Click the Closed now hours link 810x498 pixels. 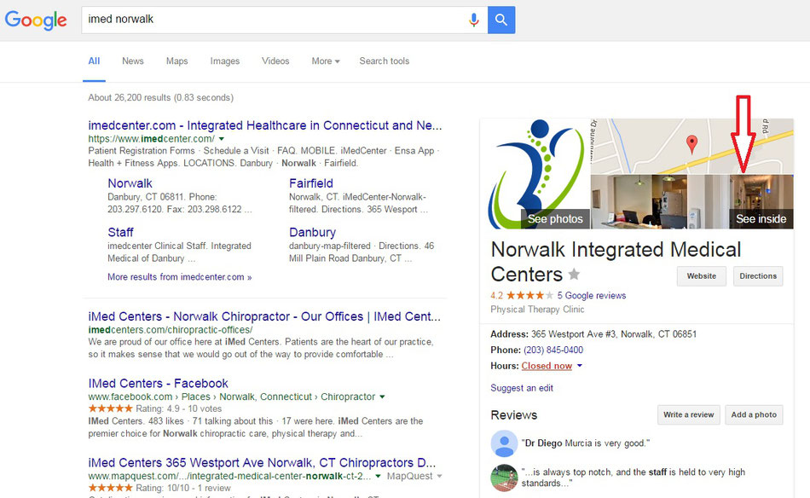coord(547,366)
